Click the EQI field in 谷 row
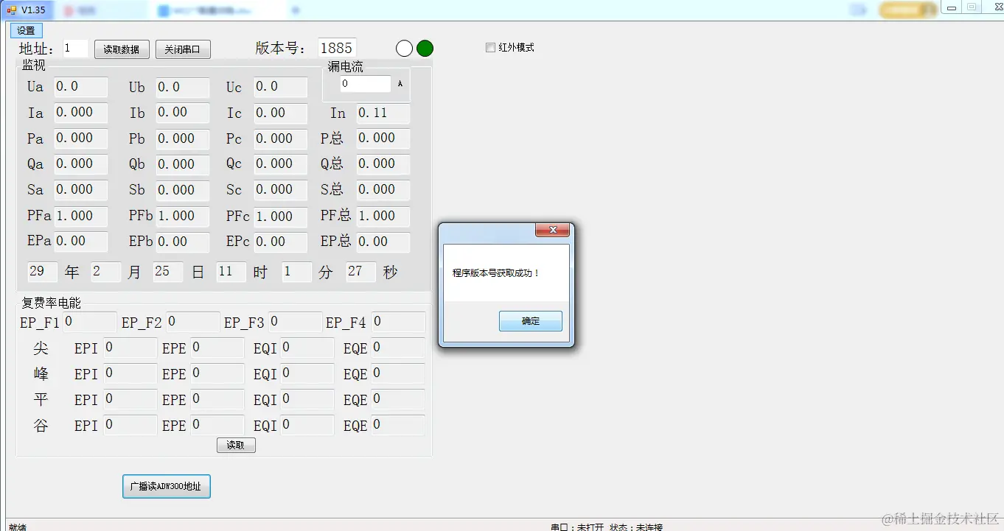The image size is (1004, 531). [x=307, y=425]
